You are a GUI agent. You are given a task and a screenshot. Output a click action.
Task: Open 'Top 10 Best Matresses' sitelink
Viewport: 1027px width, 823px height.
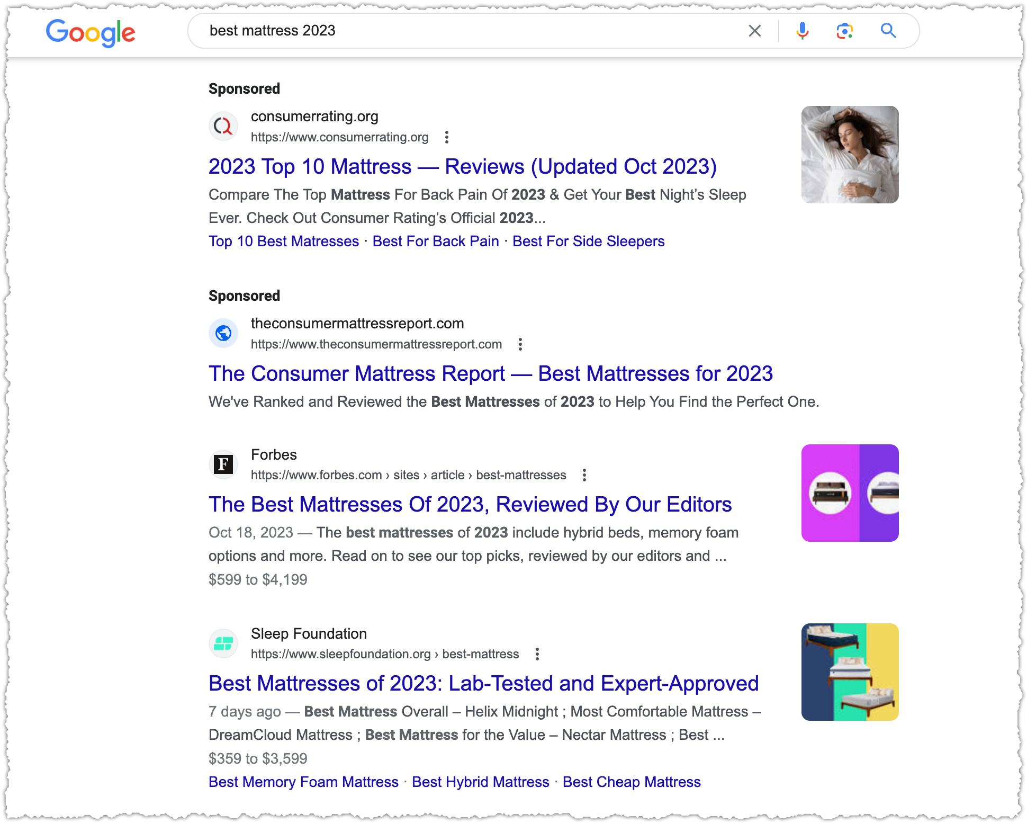click(x=284, y=241)
